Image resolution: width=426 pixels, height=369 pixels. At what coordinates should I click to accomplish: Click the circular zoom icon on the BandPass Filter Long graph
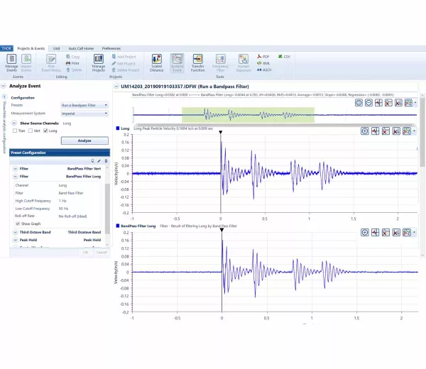coord(365,233)
